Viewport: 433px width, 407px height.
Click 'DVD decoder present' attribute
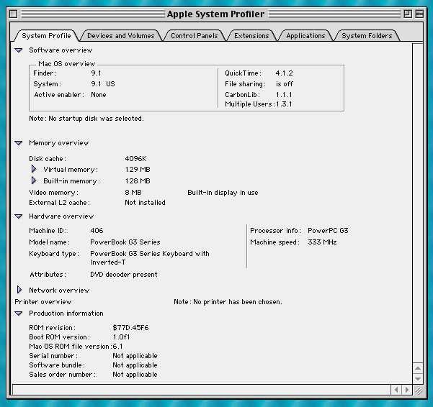click(x=124, y=275)
